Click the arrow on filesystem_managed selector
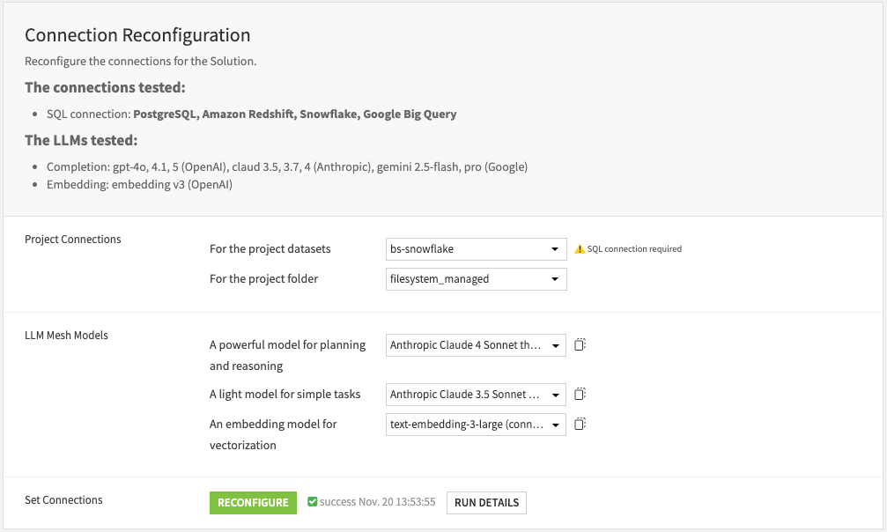Viewport: 887px width, 532px height. (554, 279)
